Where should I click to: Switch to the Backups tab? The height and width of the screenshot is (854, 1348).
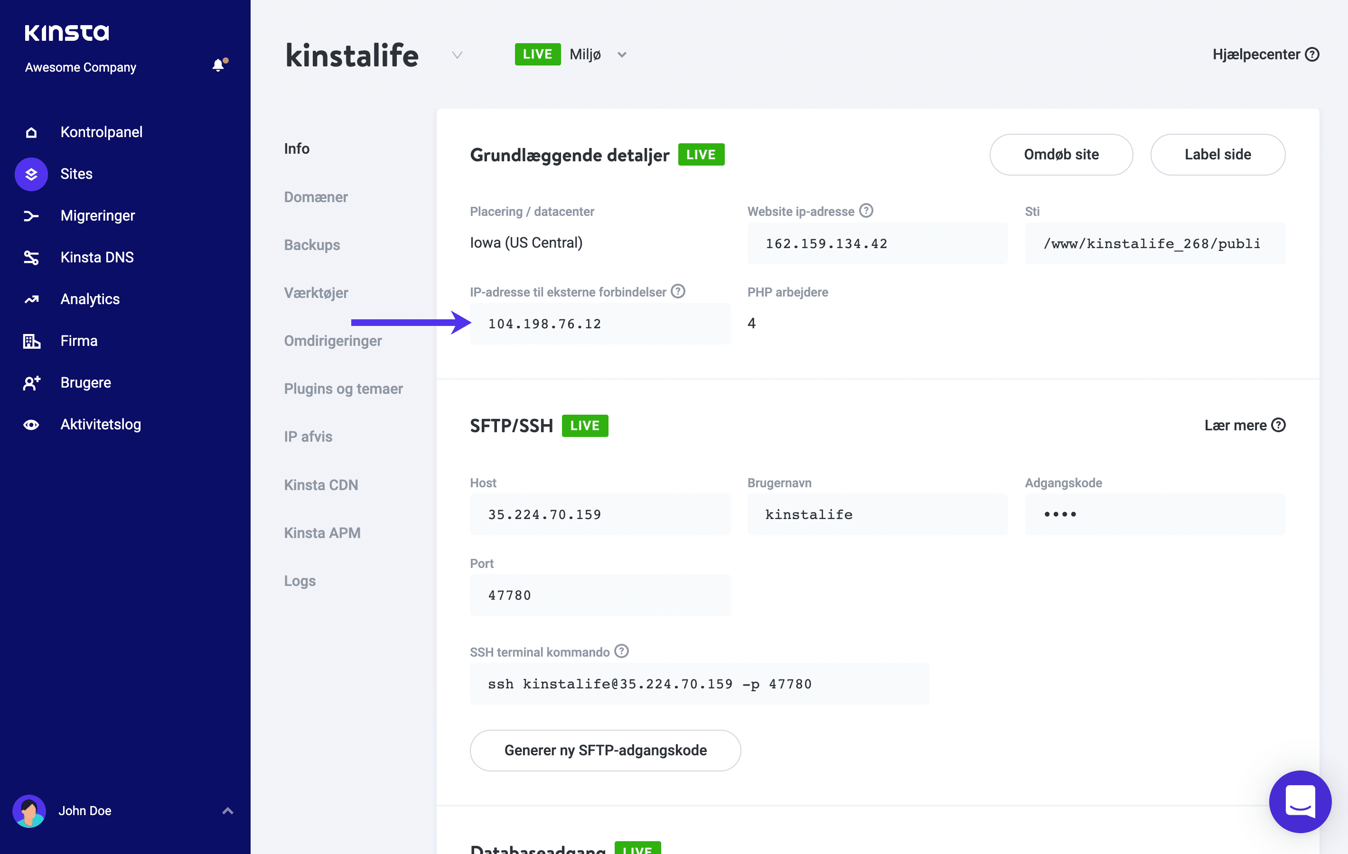[312, 245]
